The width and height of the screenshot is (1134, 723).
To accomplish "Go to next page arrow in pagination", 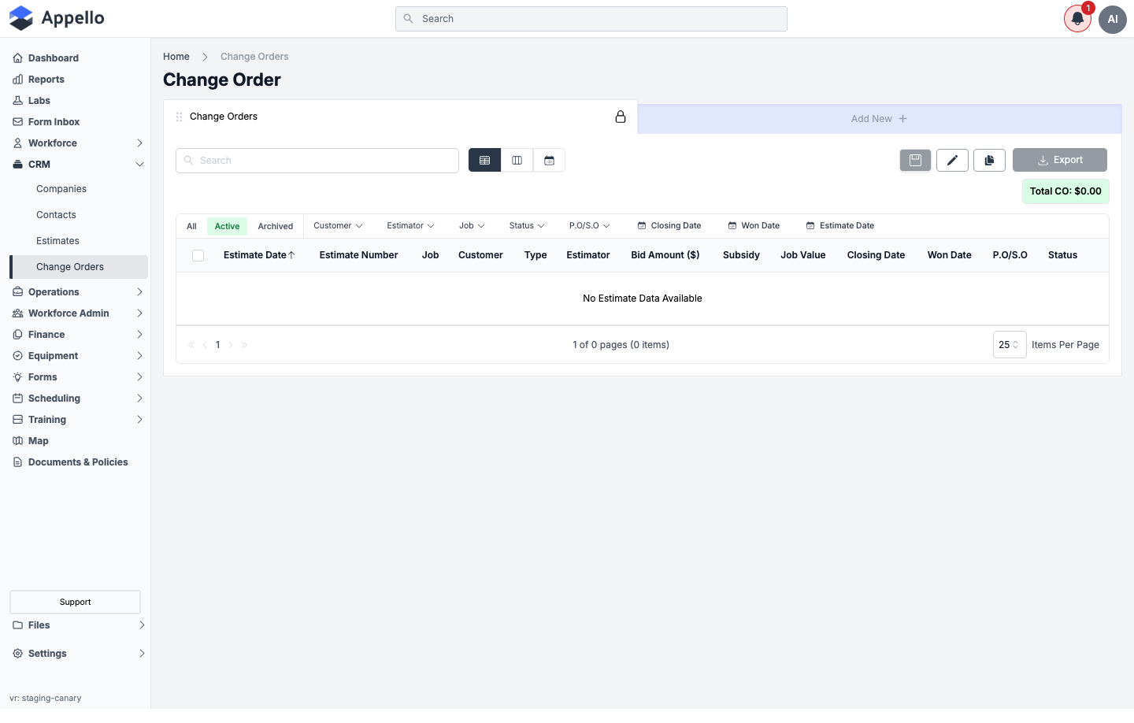I will pyautogui.click(x=231, y=345).
